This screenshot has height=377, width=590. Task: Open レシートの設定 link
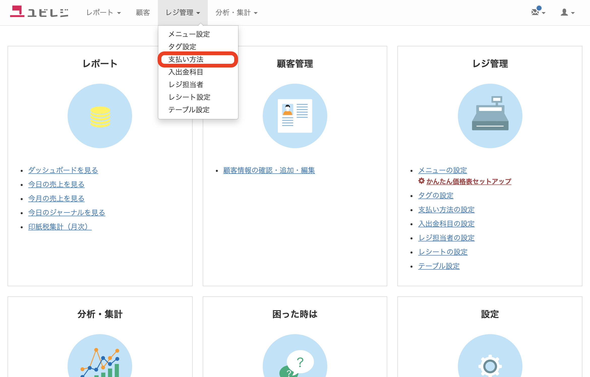tap(443, 252)
